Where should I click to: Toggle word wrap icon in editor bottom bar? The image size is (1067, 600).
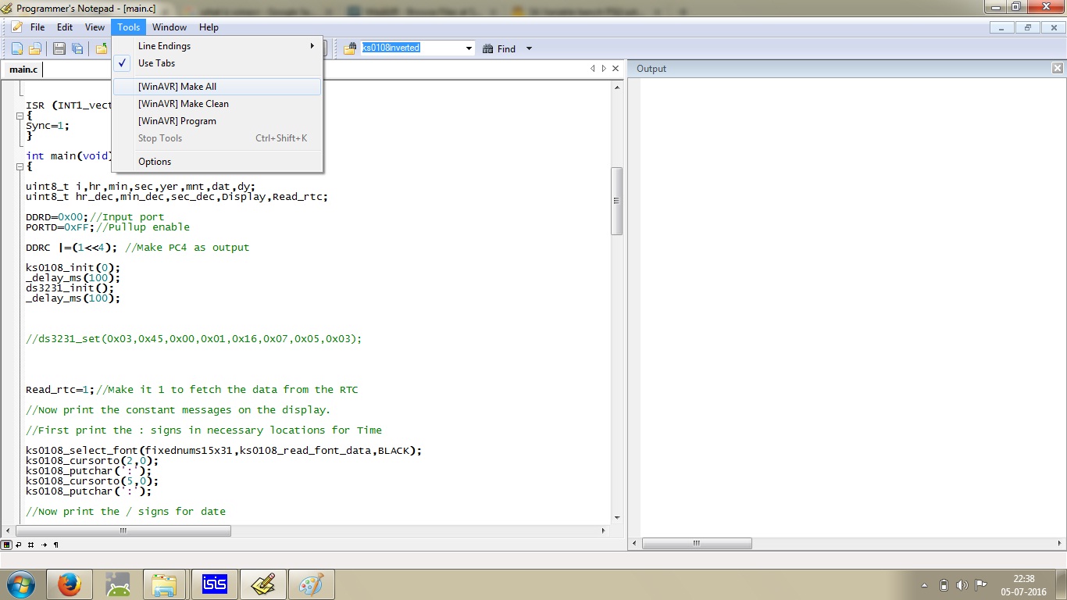(19, 545)
